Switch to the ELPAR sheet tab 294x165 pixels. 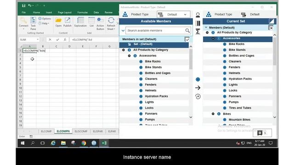(x=112, y=132)
